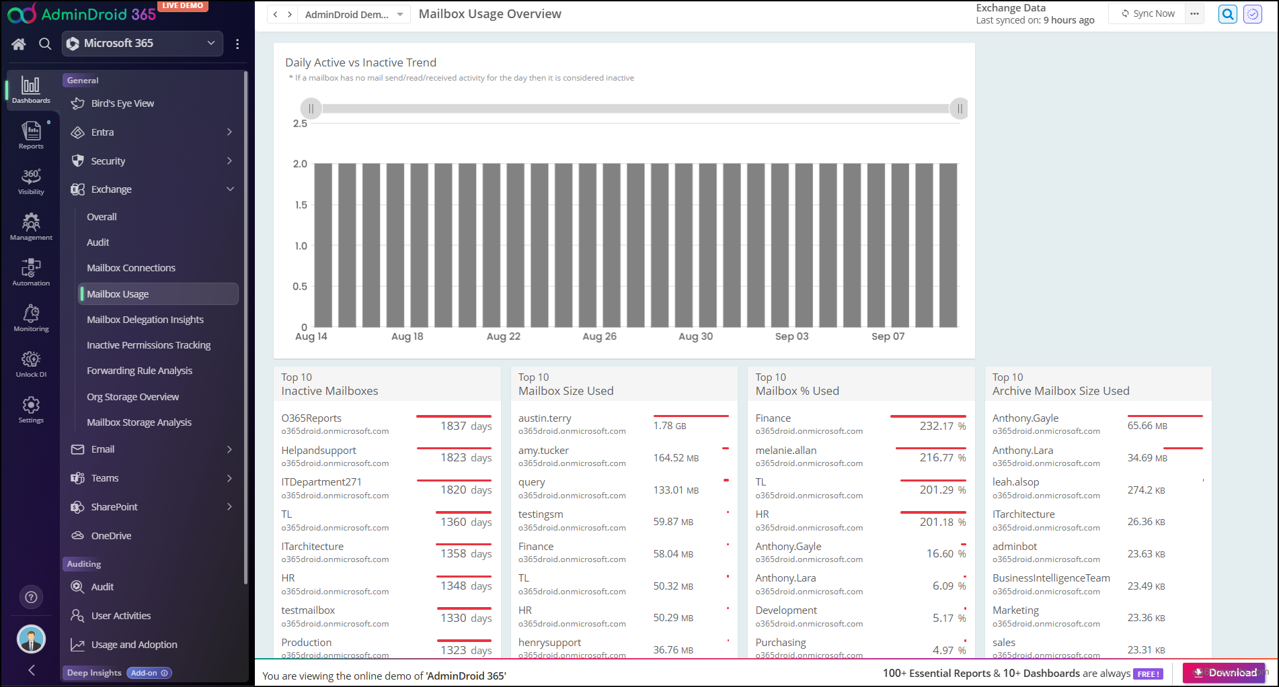The height and width of the screenshot is (687, 1279).
Task: Click the right handle of the date range slider
Action: tap(959, 109)
